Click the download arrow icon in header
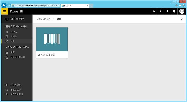Image resolution: width=187 pixels, height=102 pixels. point(161,11)
